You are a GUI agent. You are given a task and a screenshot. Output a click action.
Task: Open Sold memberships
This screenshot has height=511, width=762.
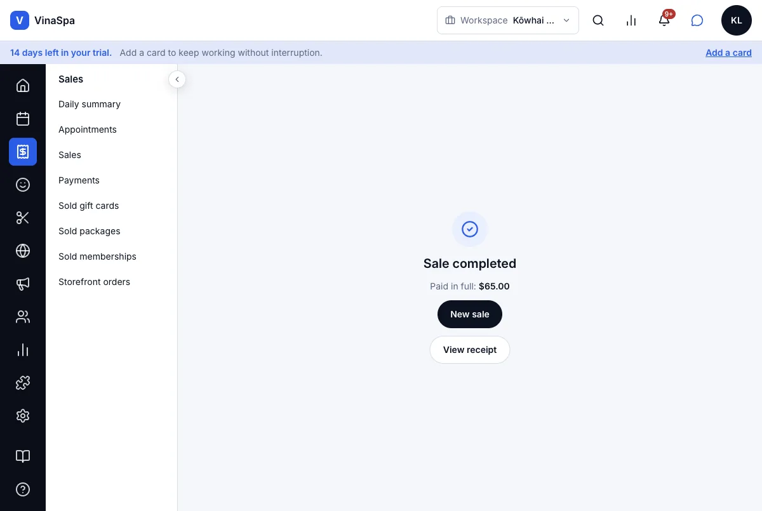tap(97, 256)
